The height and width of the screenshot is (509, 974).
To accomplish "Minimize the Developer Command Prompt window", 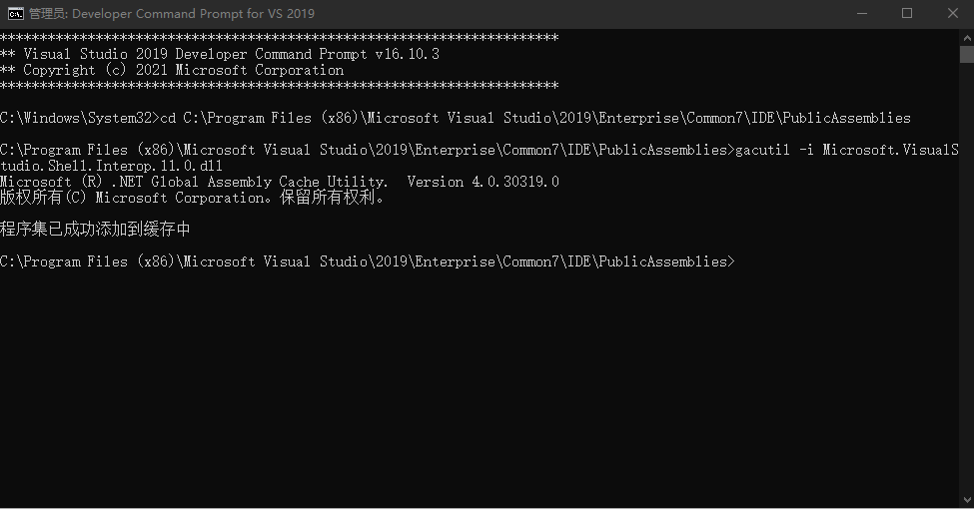I will 862,14.
